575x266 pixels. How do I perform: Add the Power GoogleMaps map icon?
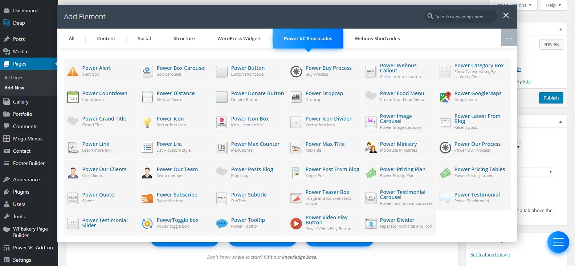tap(445, 97)
